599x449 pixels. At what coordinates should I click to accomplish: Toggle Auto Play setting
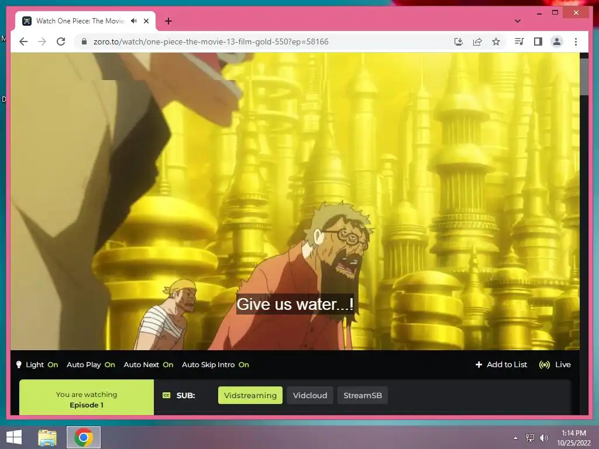[x=91, y=365]
